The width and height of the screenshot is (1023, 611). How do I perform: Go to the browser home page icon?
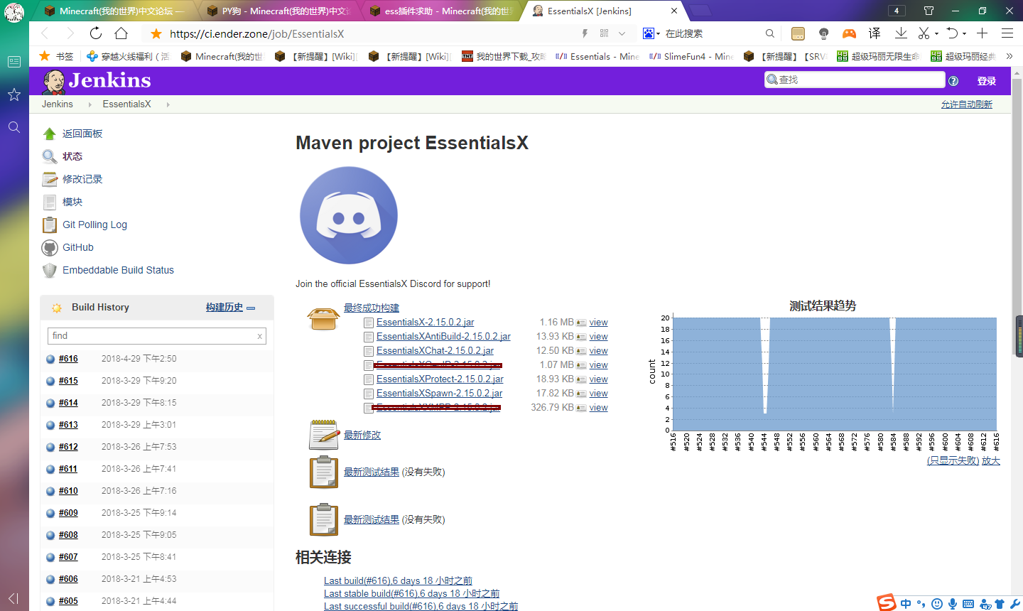tap(121, 33)
